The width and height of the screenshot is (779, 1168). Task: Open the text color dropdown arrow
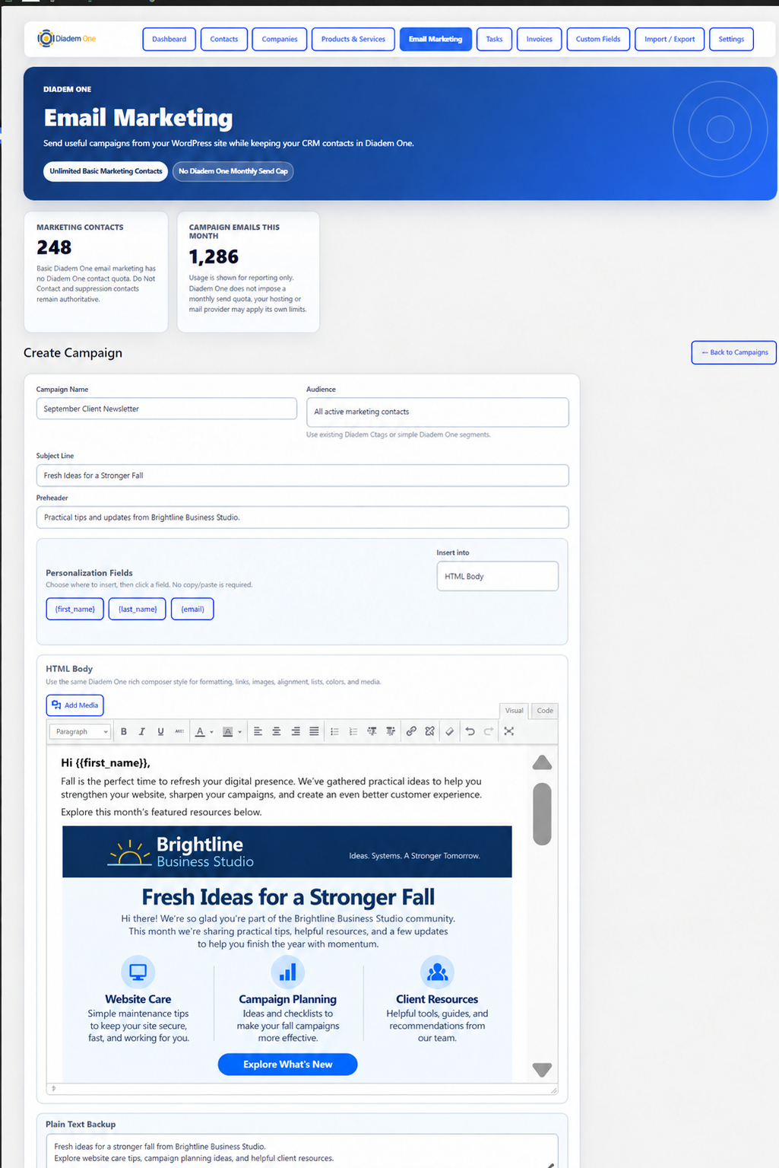(x=211, y=732)
